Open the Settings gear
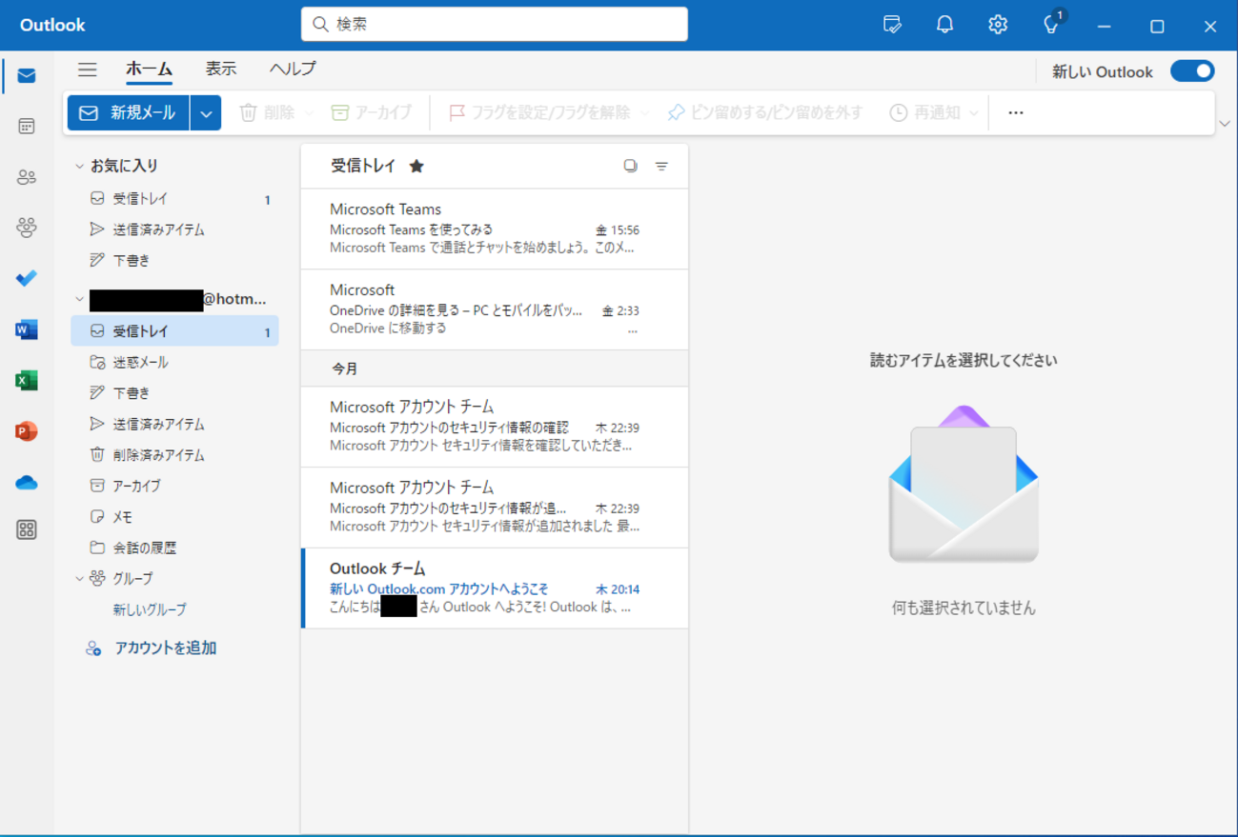Screen dimensions: 1238x837 click(x=998, y=25)
